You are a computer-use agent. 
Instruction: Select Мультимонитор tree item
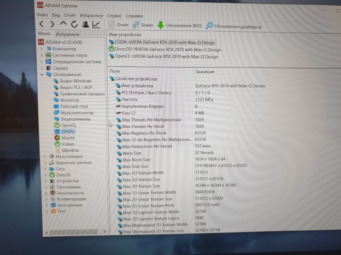pyautogui.click(x=74, y=113)
